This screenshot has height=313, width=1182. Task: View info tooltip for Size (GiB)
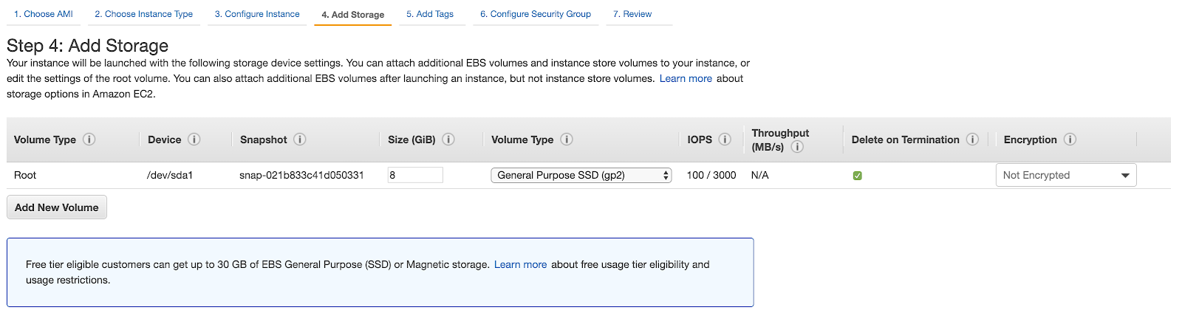click(448, 140)
